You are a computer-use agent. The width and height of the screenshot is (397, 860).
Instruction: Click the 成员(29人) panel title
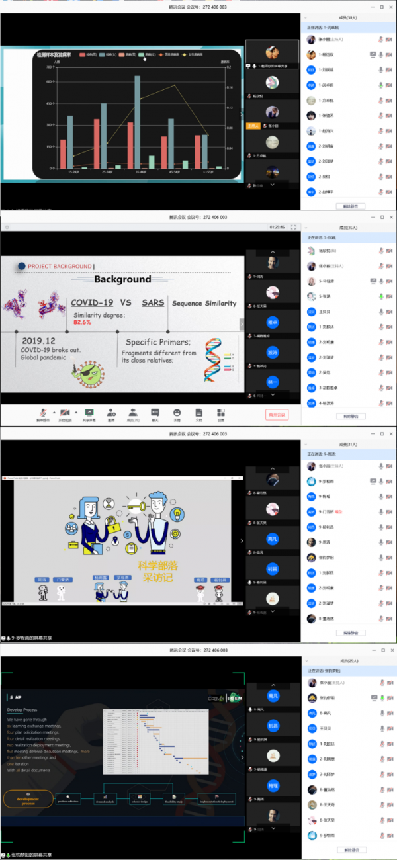coord(349,660)
